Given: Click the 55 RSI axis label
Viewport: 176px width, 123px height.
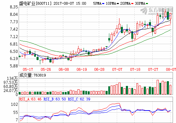Looking at the screenshot, I should coord(16,113).
